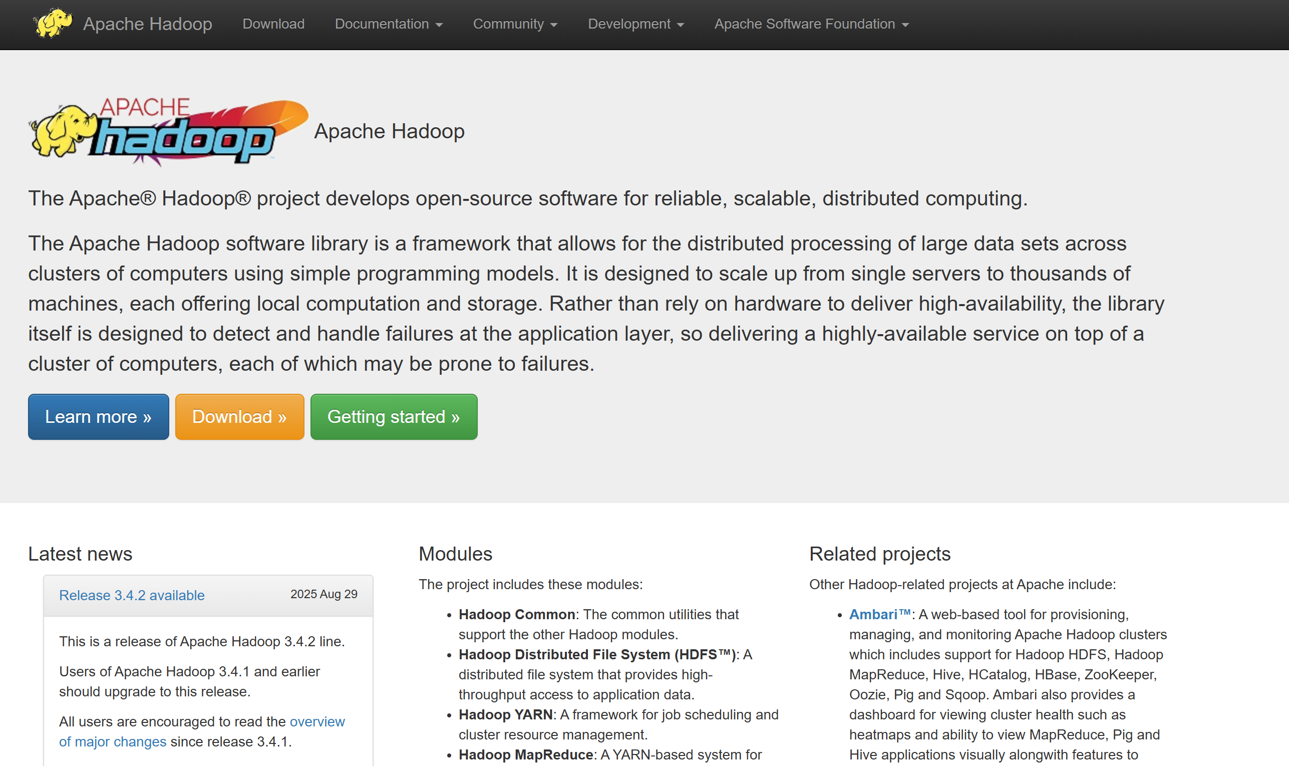Click the 2025 Aug 29 release date
Viewport: 1289px width, 766px height.
tap(323, 594)
